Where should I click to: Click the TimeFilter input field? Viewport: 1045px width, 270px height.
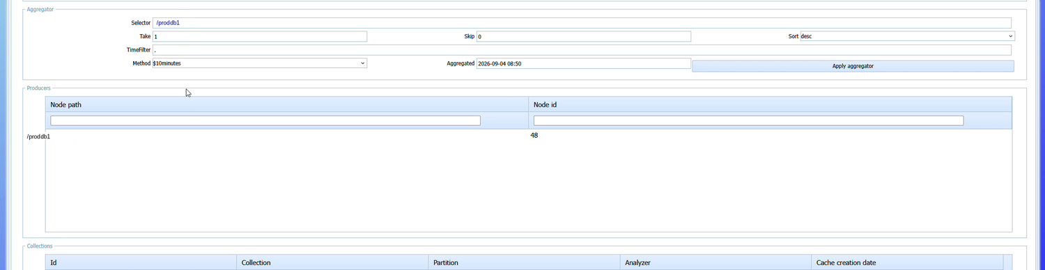(x=582, y=50)
